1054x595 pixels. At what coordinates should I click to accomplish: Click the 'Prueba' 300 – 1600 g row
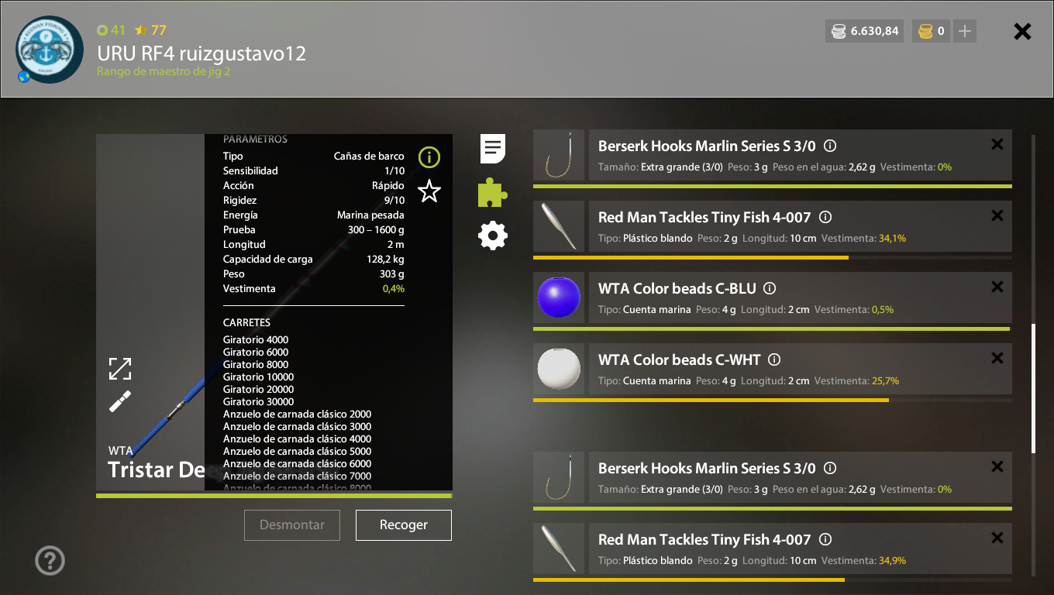pos(314,229)
